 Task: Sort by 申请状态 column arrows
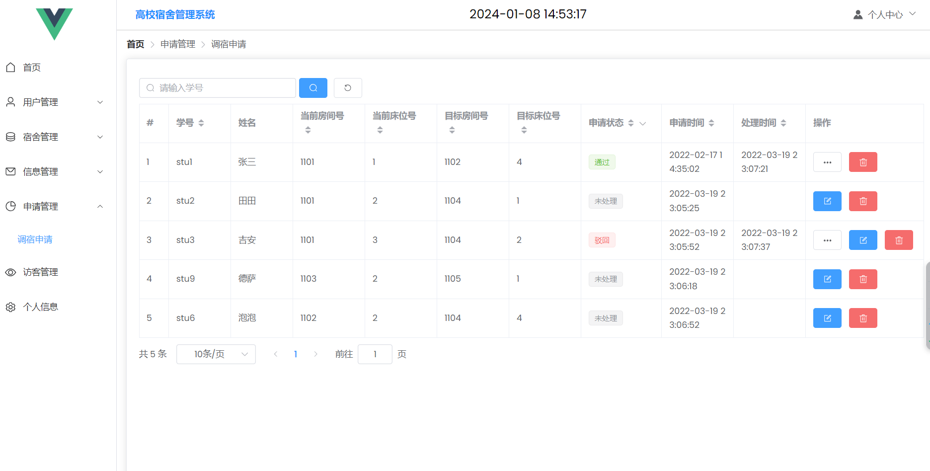point(631,123)
